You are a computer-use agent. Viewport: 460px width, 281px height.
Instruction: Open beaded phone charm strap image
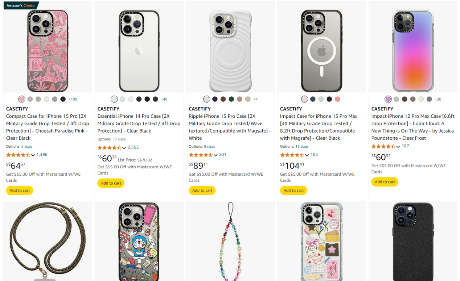coord(230,241)
